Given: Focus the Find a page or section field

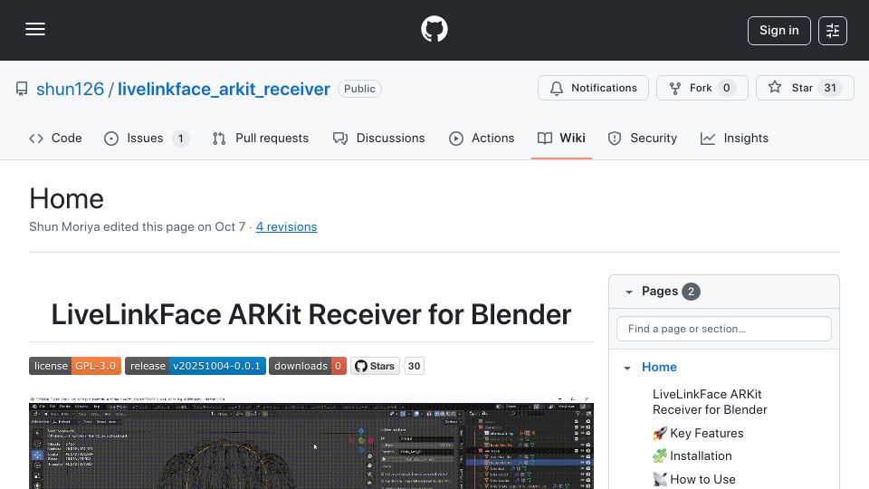Looking at the screenshot, I should pyautogui.click(x=724, y=329).
